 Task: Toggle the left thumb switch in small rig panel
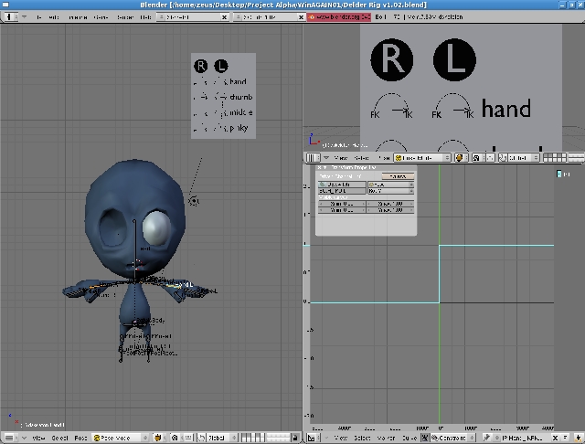pyautogui.click(x=221, y=97)
